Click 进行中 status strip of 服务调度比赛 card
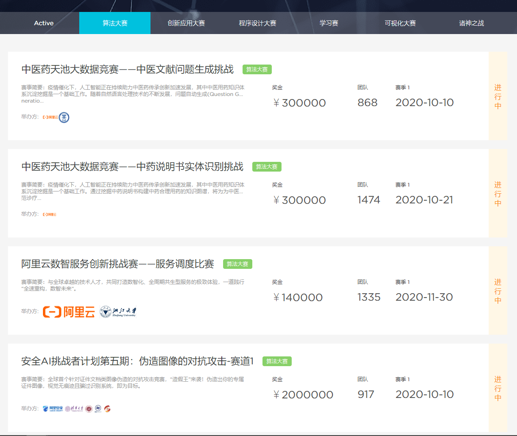 [x=498, y=291]
